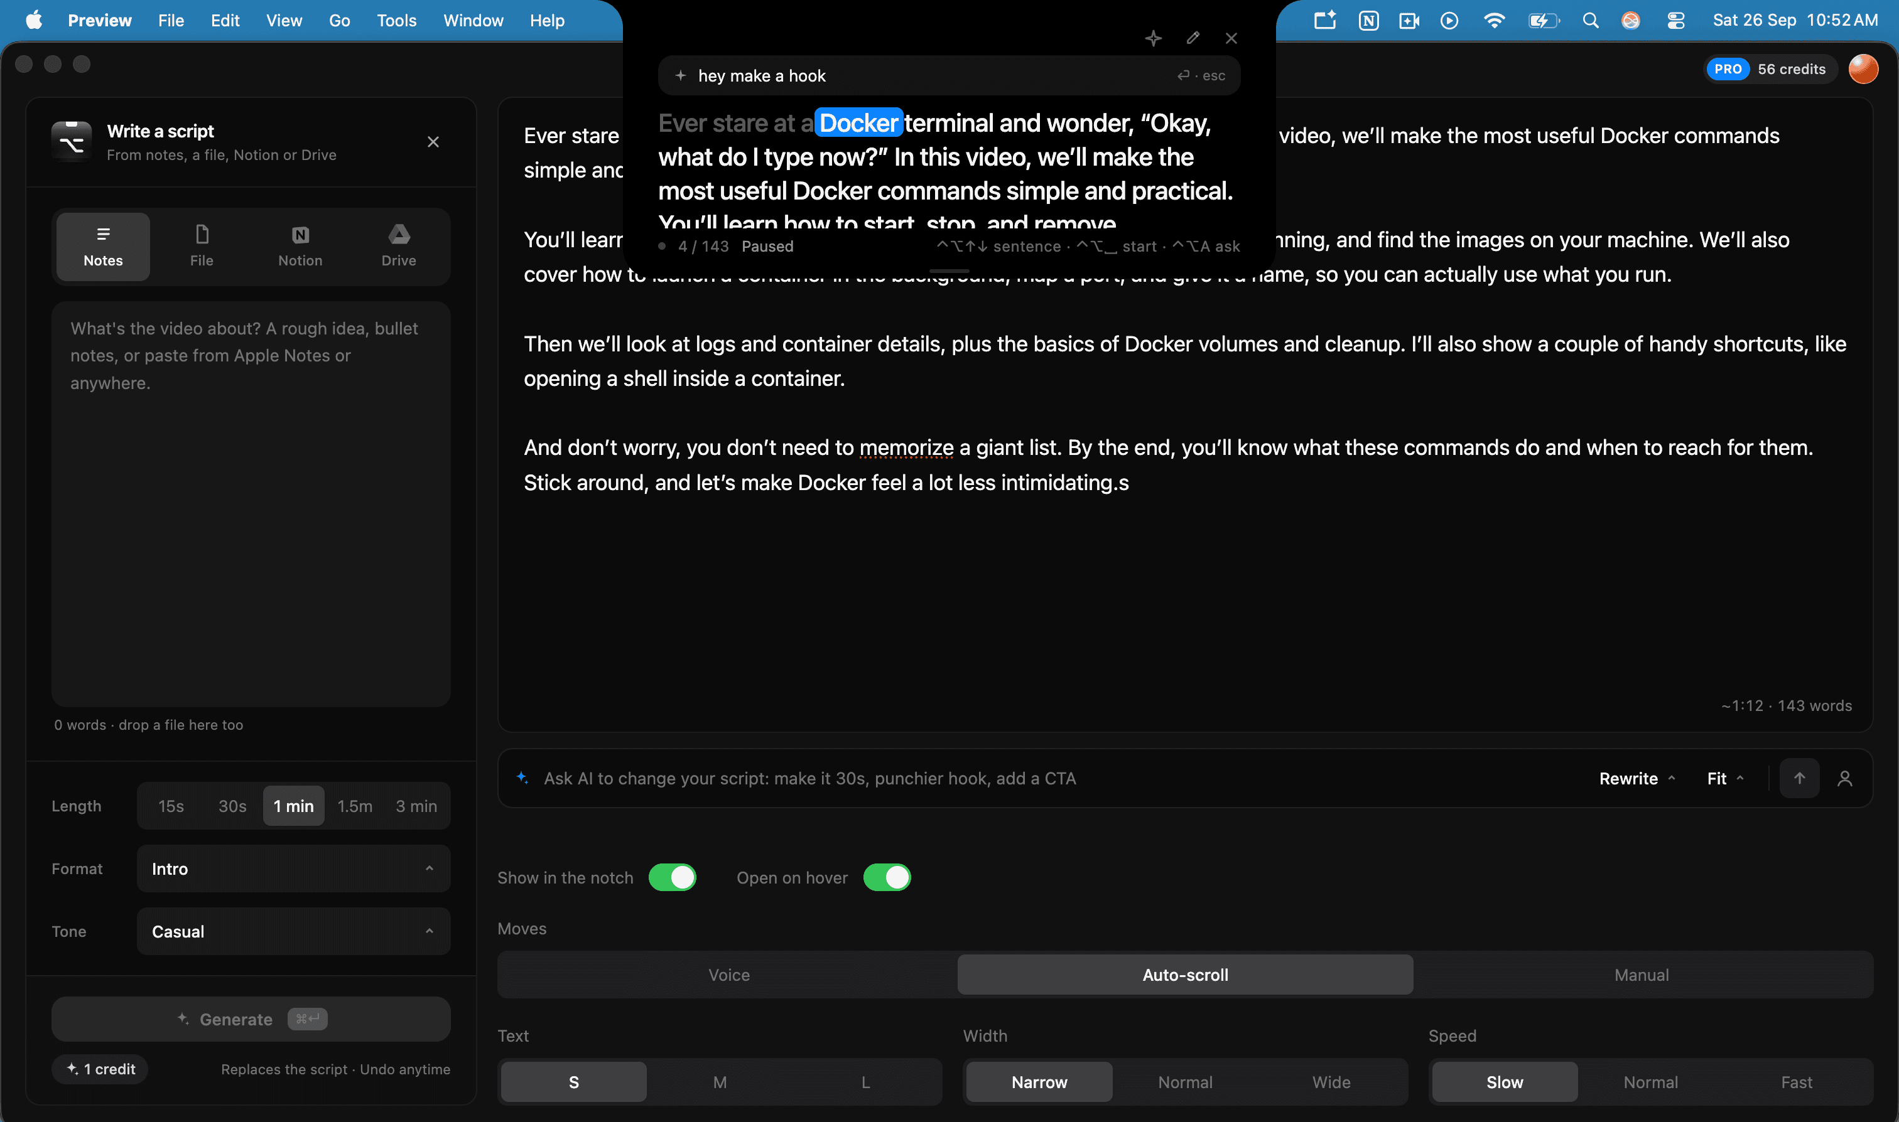
Task: Open the Tools menu in menu bar
Action: point(396,21)
